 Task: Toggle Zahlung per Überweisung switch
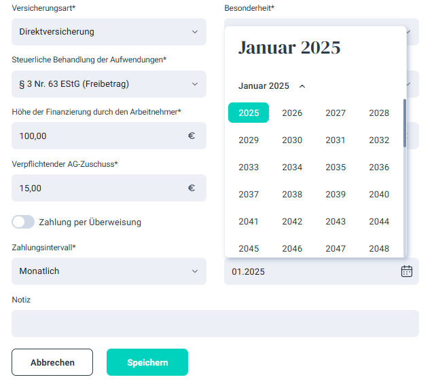(x=23, y=222)
